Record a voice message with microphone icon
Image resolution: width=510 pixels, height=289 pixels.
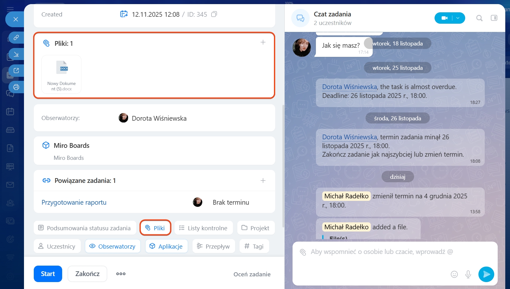(x=468, y=274)
